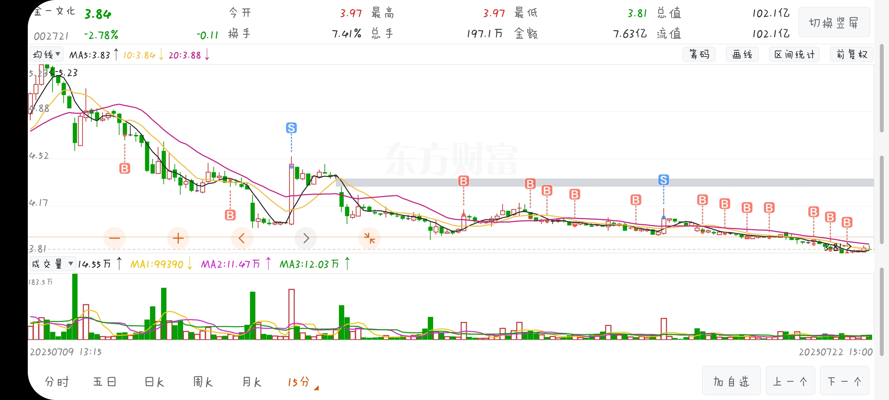This screenshot has height=400, width=889.
Task: Click the leftmost red B buy marker
Action: [x=124, y=168]
